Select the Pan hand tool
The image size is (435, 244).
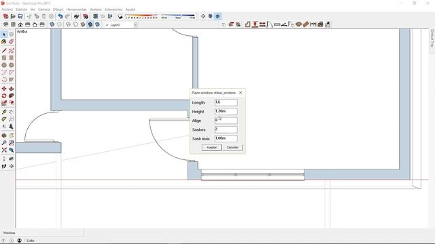tap(11, 136)
